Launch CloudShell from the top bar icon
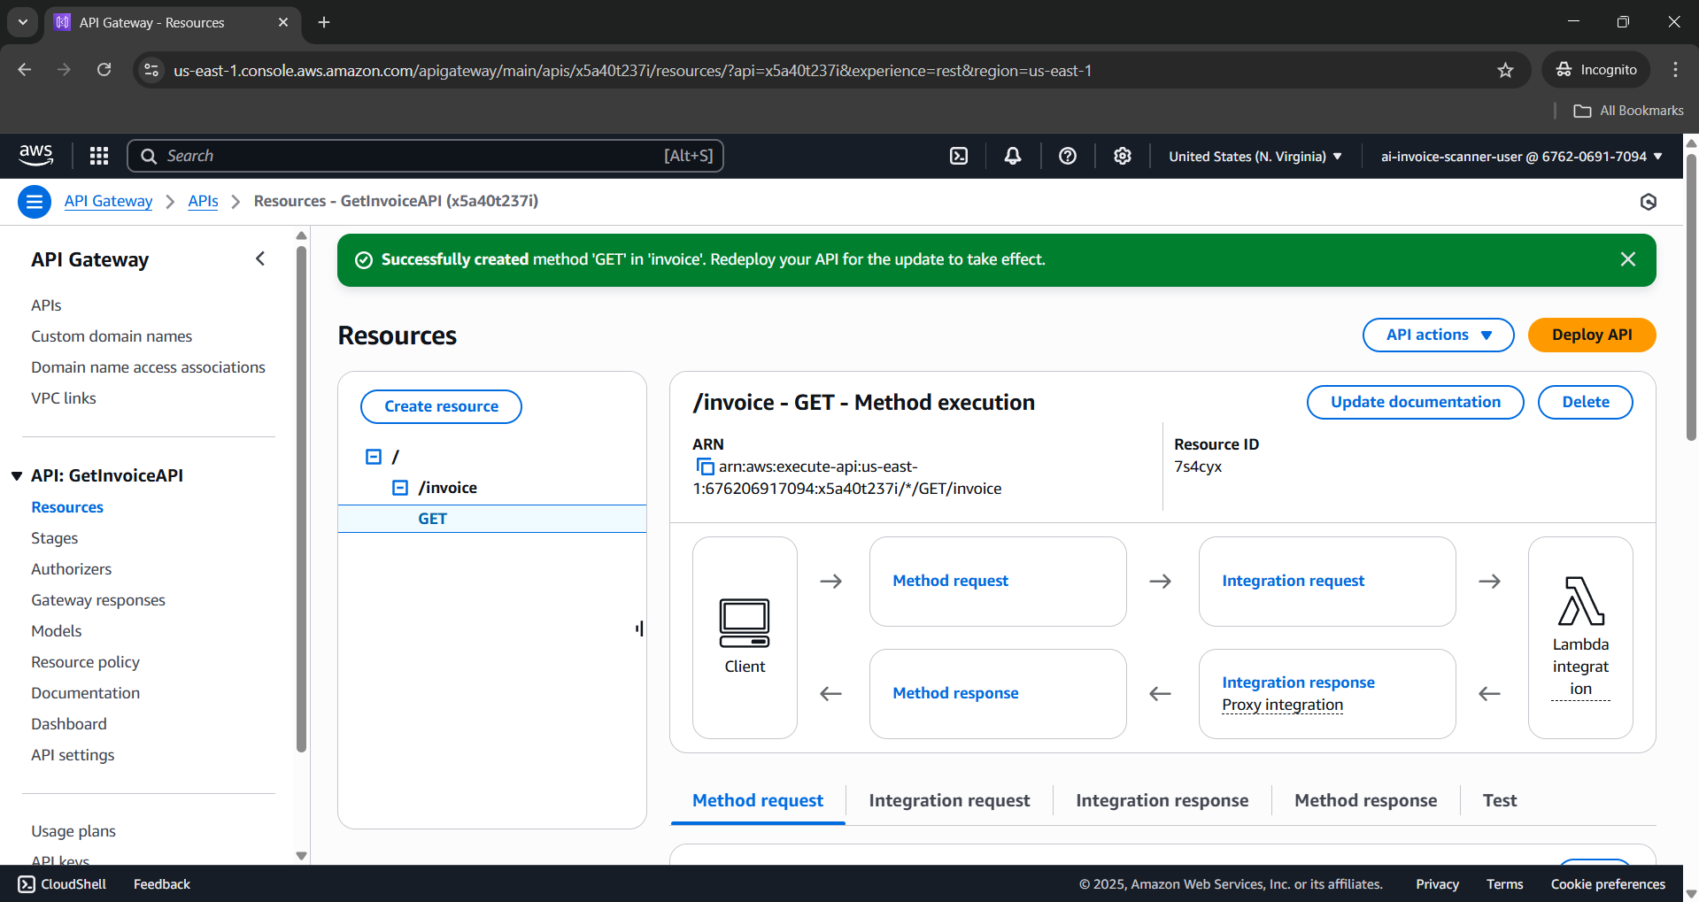This screenshot has width=1699, height=902. click(x=959, y=156)
